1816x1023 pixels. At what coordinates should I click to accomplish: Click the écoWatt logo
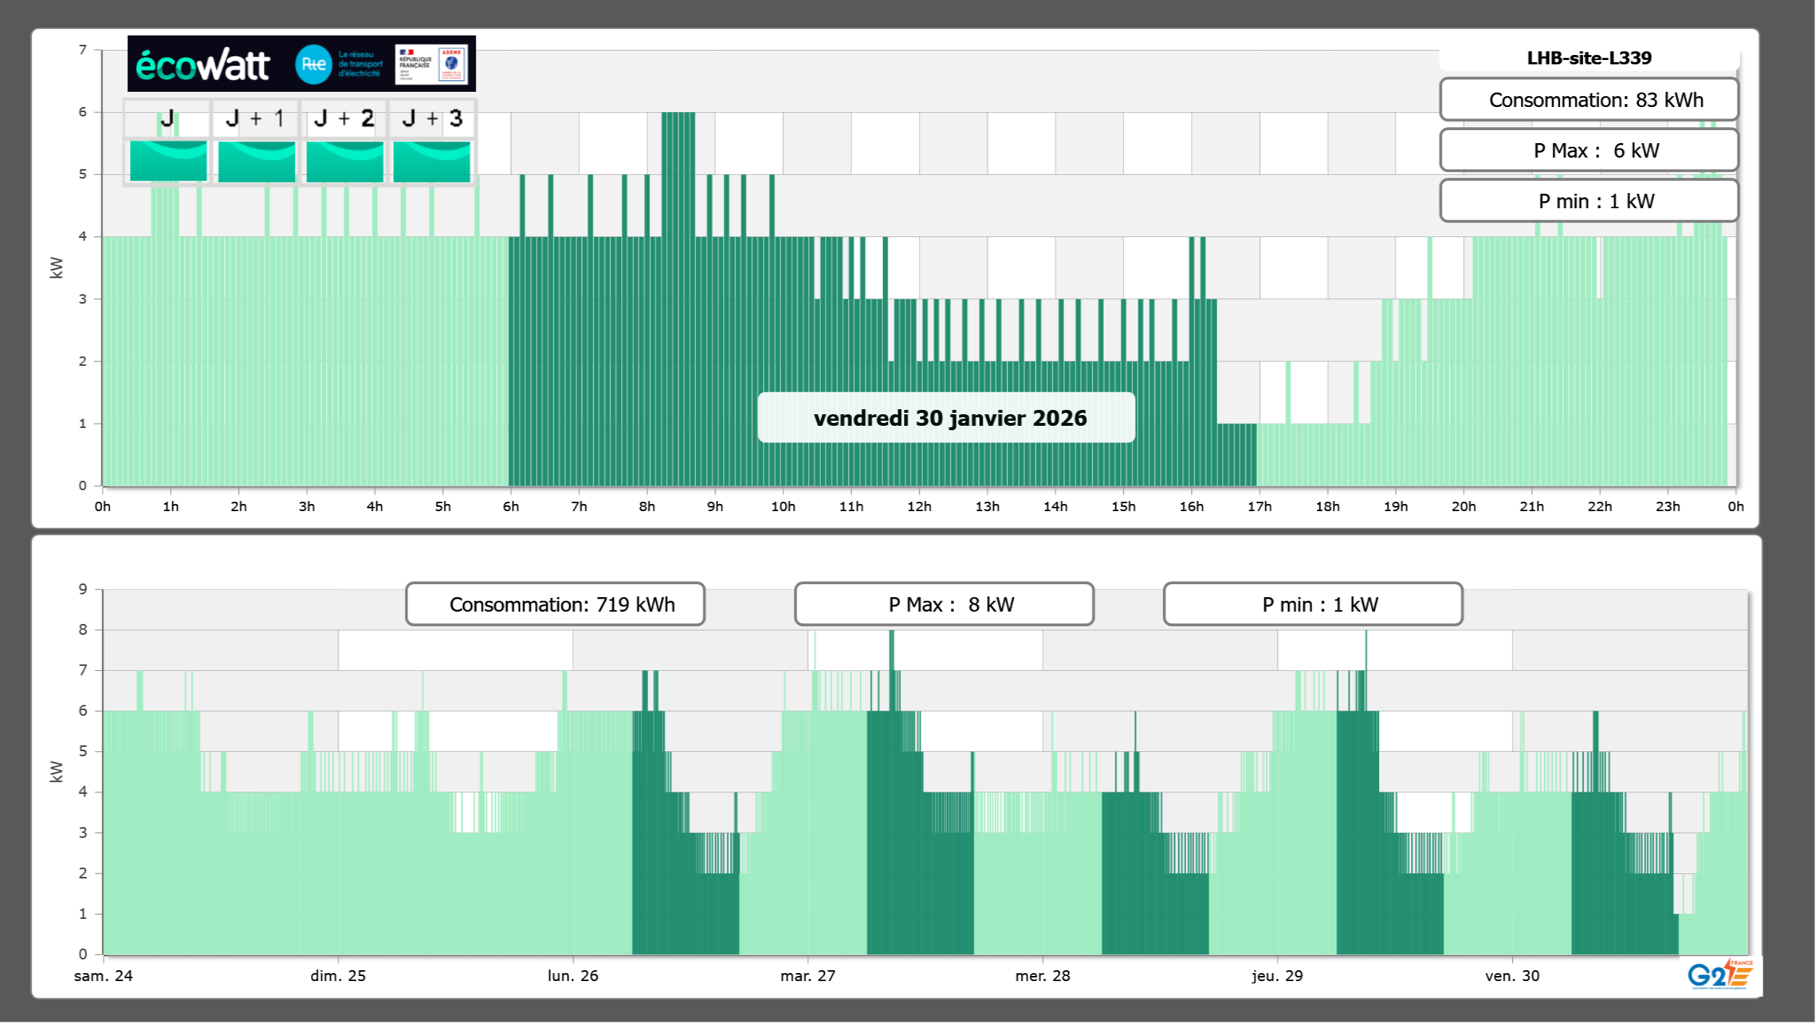point(203,65)
